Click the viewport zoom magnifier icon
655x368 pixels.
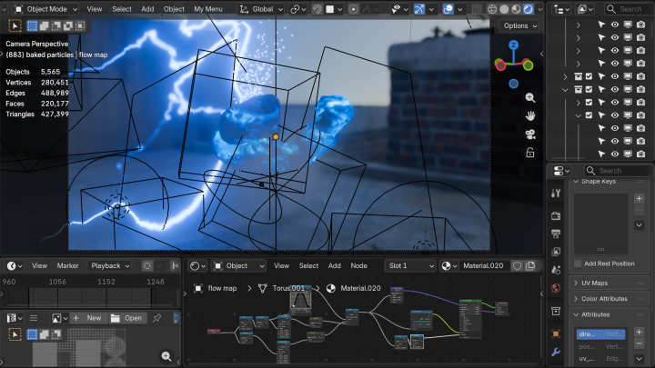(x=530, y=97)
